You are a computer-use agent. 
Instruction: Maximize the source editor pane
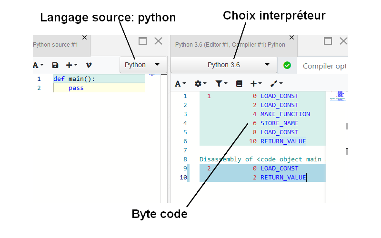[142, 41]
